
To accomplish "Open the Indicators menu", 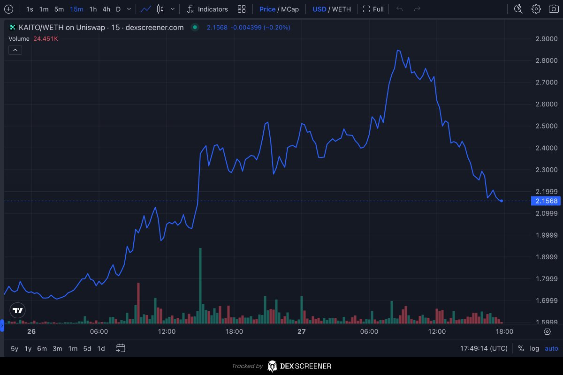I will coord(207,9).
